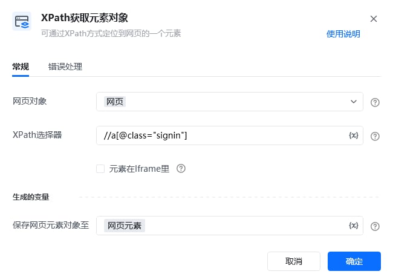The width and height of the screenshot is (393, 277).
Task: Show help for XPath选择器 field
Action: 375,136
